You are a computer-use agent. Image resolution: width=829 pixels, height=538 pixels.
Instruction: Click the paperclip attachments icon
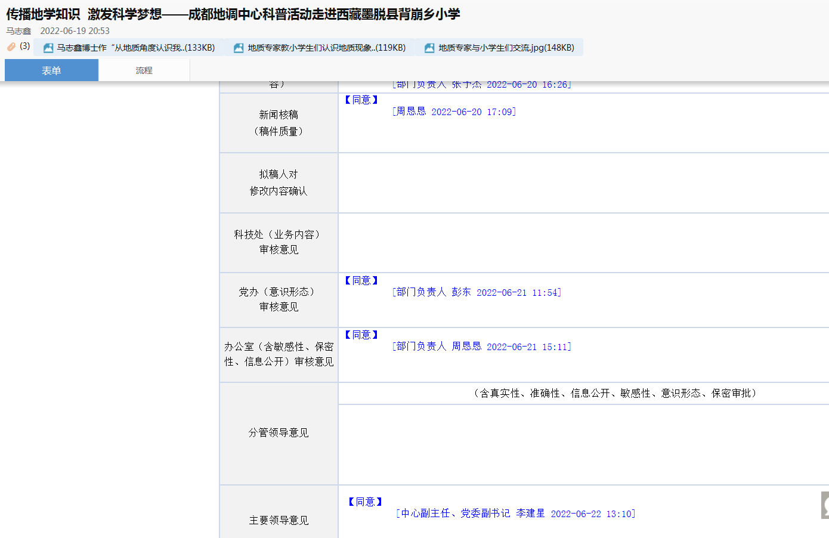11,47
